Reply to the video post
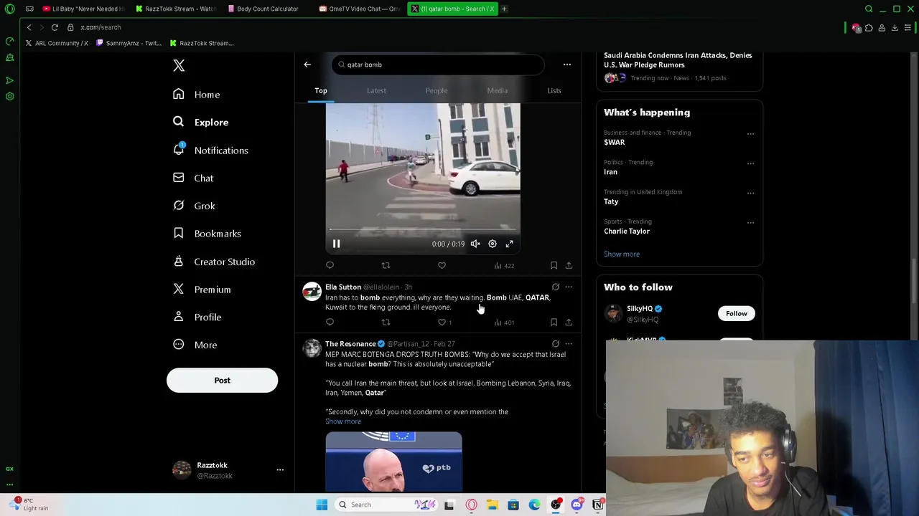The height and width of the screenshot is (516, 919). pyautogui.click(x=330, y=266)
